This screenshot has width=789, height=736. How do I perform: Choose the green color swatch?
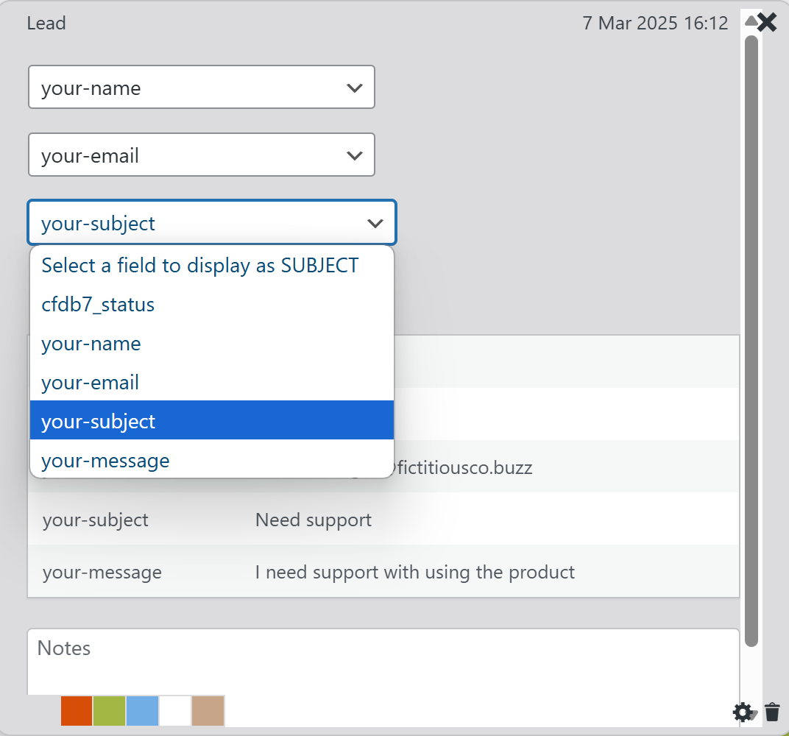109,711
